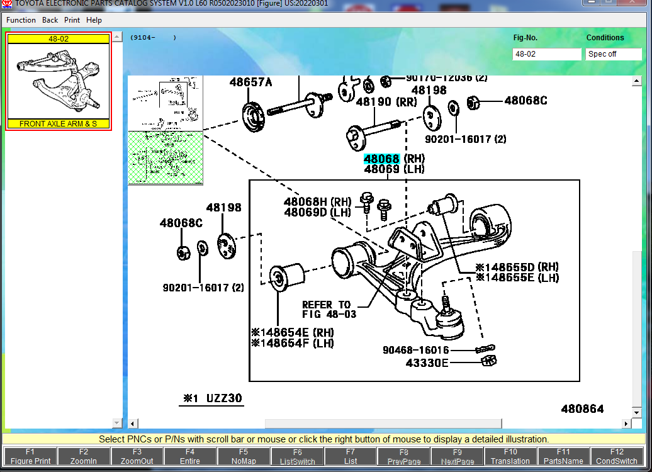Click F11 PartsName button
Image resolution: width=652 pixels, height=472 pixels.
[x=563, y=456]
